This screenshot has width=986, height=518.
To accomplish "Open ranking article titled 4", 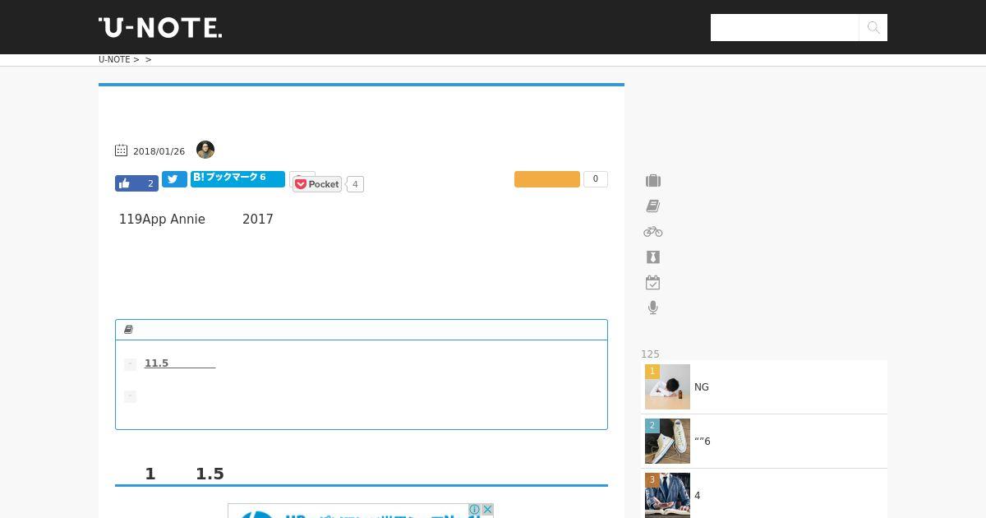I will click(698, 496).
